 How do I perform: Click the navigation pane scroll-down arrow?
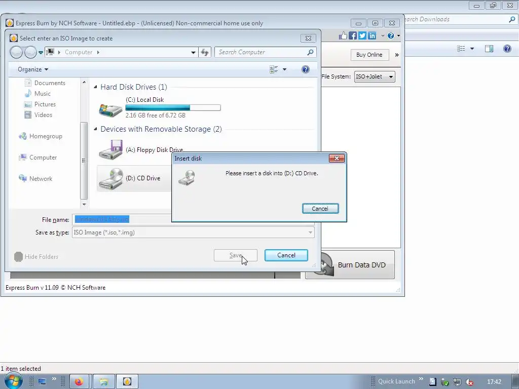click(x=84, y=204)
